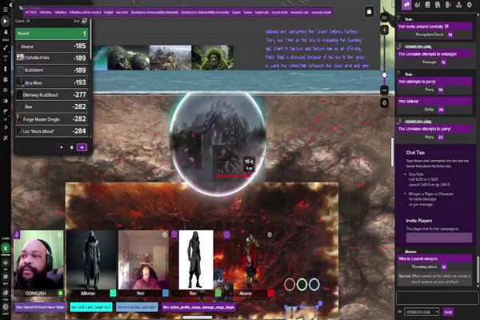Select Loo "Black Blood" in turn order

(x=52, y=131)
